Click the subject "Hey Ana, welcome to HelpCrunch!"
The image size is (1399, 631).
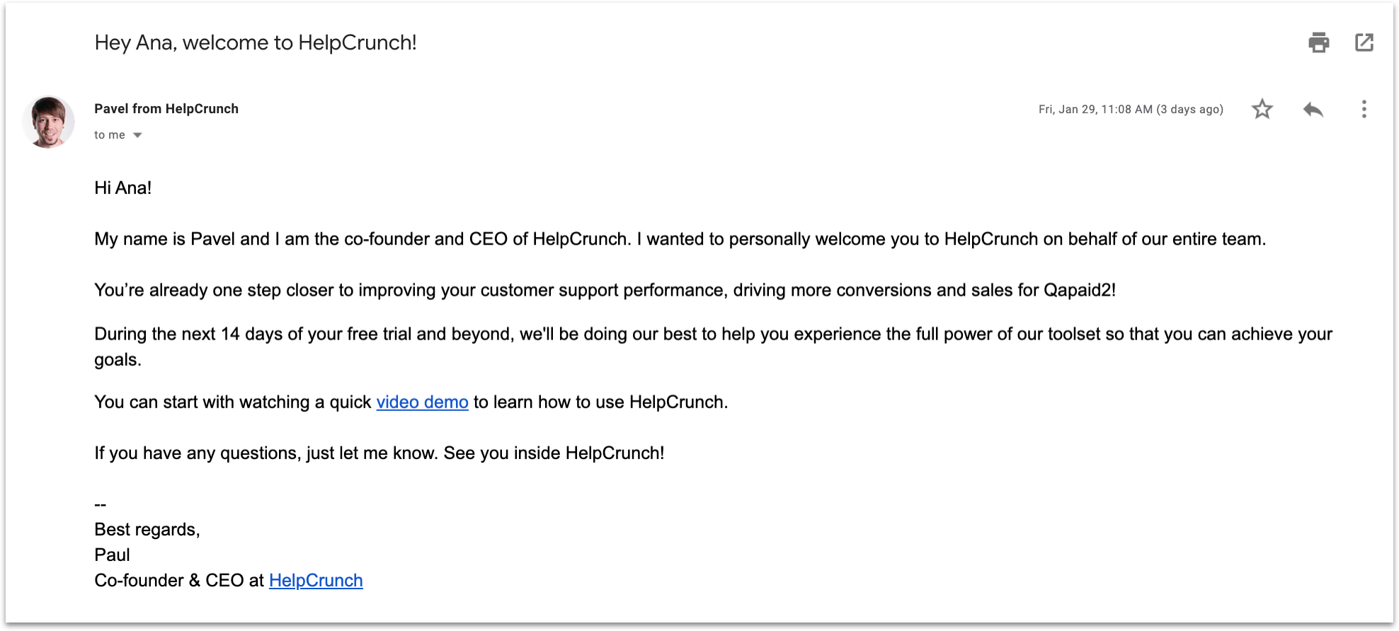coord(256,42)
